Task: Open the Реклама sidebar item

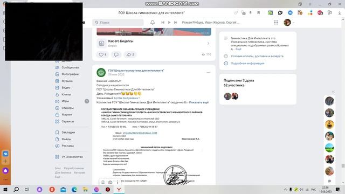Action: click(67, 146)
